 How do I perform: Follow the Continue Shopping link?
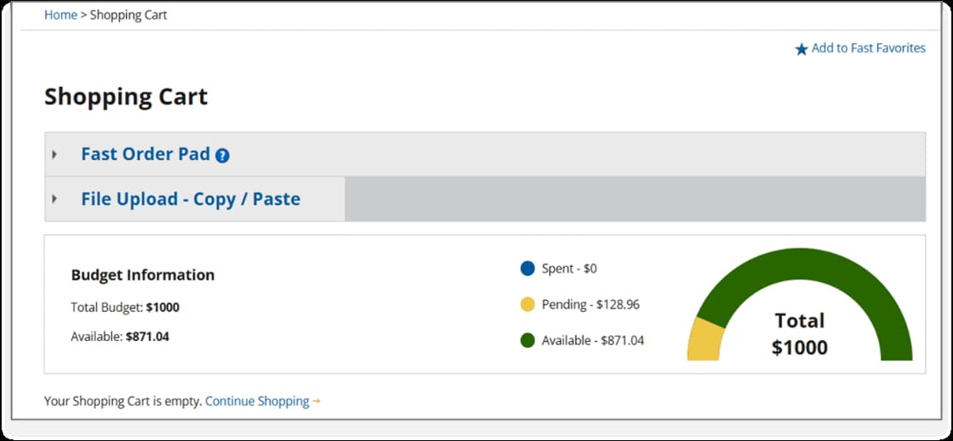click(x=257, y=401)
